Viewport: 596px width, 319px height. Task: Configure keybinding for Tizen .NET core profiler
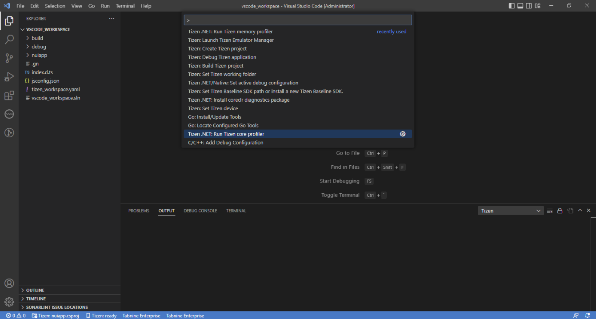[402, 133]
